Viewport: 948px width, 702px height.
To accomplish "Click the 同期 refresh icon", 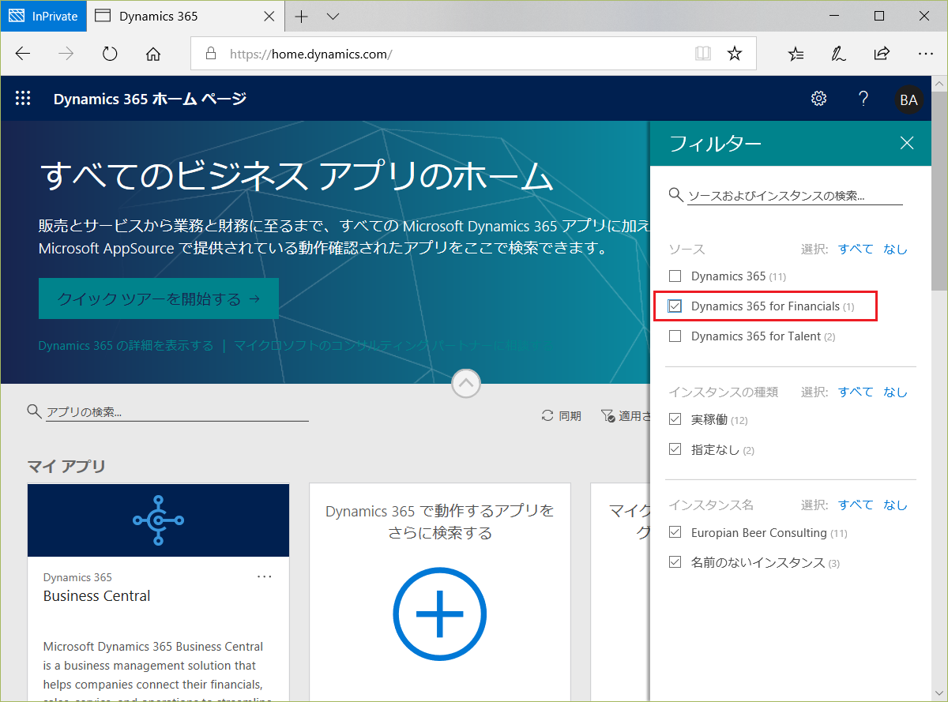I will click(547, 415).
